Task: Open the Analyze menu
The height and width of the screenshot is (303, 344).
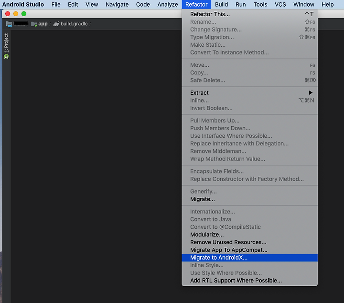Action: (168, 4)
